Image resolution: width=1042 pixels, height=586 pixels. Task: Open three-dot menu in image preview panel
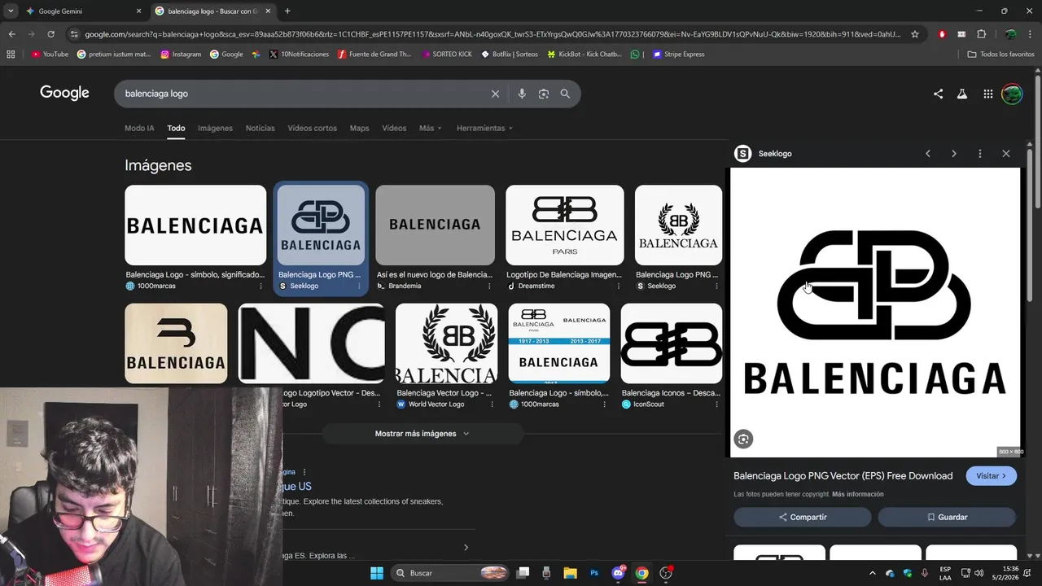tap(980, 153)
